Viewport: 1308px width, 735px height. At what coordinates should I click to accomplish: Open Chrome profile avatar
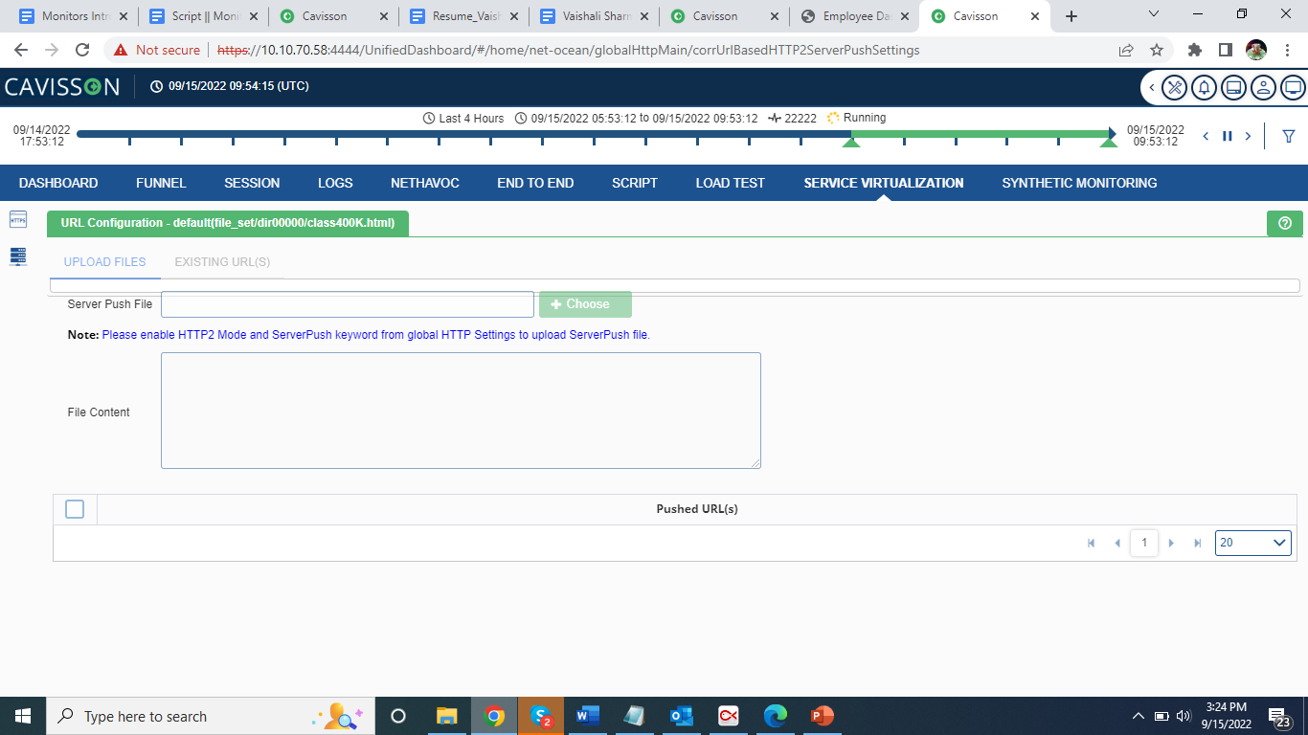click(1256, 50)
